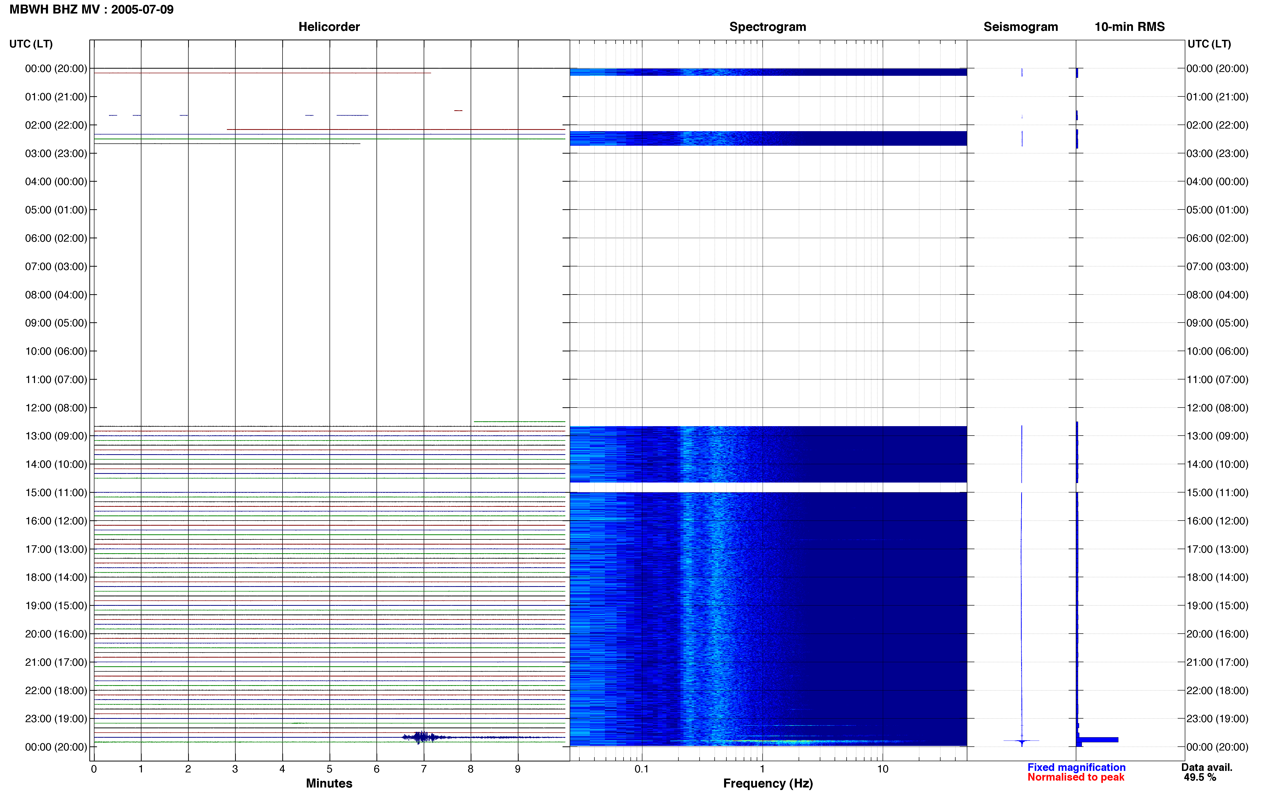Click the 3 tick label on the Minutes axis
Image resolution: width=1281 pixels, height=801 pixels.
coord(235,769)
